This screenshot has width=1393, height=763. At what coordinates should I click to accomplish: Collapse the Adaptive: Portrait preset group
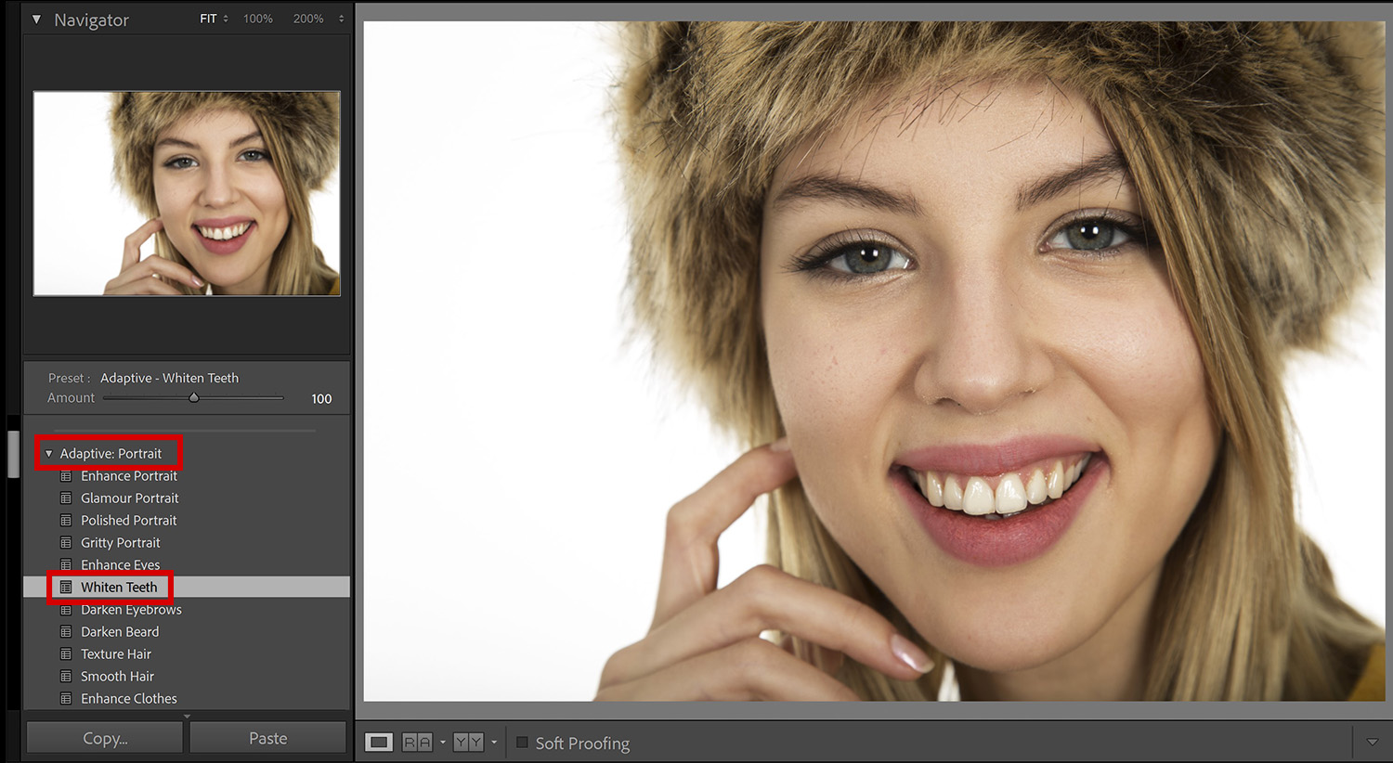tap(49, 453)
